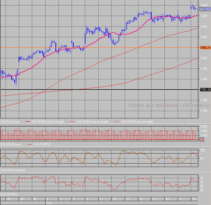
Task: Click date 17 on the time axis
Action: click(180, 199)
